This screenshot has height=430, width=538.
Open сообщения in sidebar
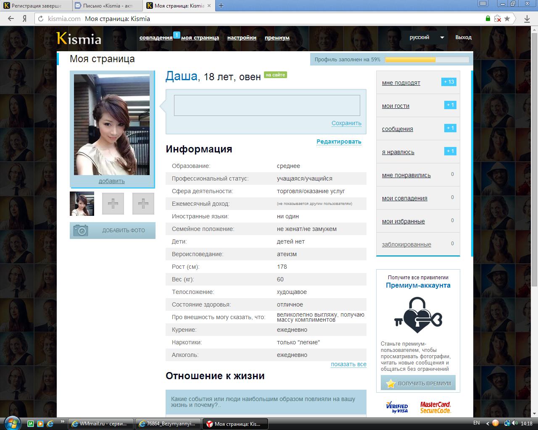tap(398, 129)
